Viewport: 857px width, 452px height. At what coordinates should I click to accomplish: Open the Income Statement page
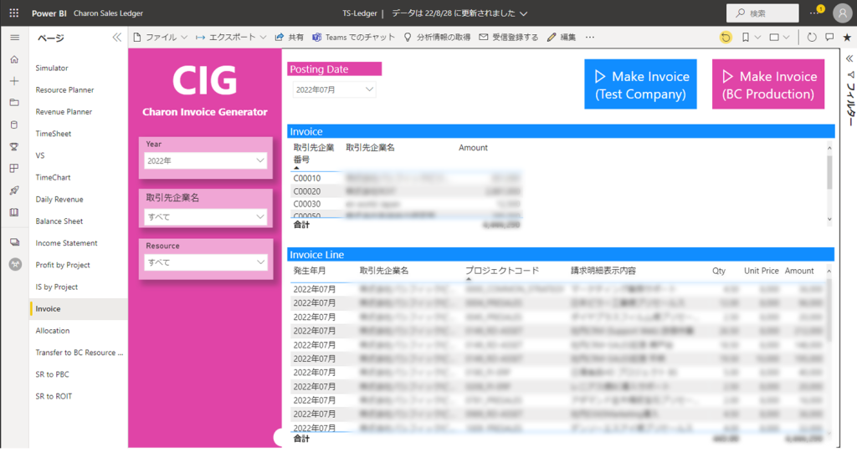pos(66,243)
